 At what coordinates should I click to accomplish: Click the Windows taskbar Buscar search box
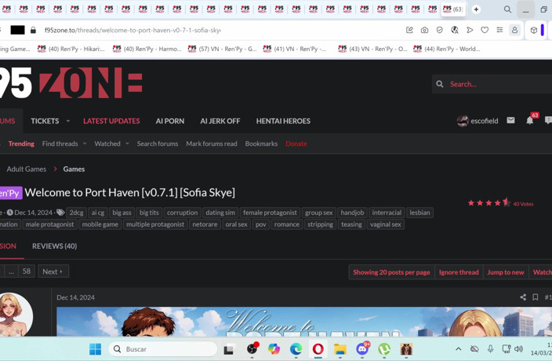(162, 349)
